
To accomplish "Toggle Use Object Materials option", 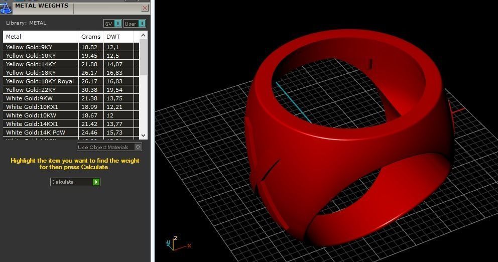I will point(109,147).
